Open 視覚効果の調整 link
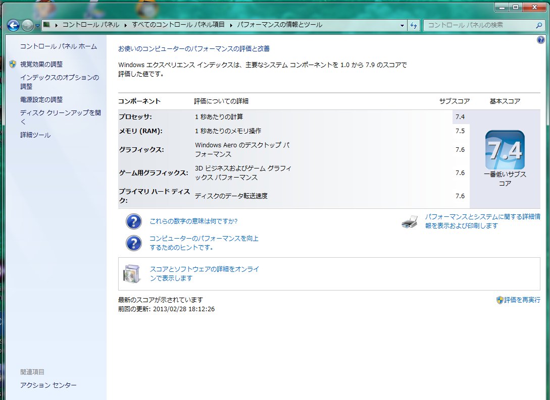 tap(41, 64)
